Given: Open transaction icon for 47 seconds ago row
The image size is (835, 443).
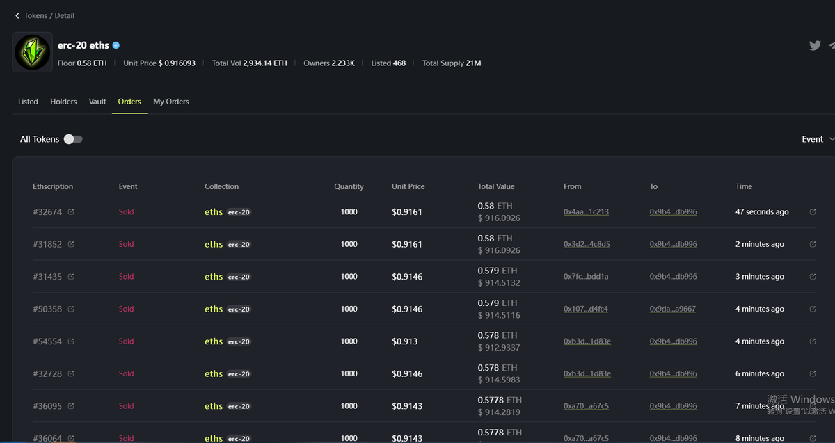Looking at the screenshot, I should pos(813,212).
